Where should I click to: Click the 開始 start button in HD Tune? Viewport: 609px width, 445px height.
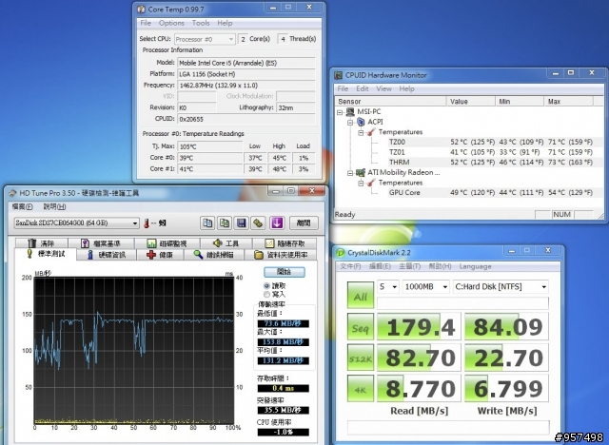[x=285, y=272]
